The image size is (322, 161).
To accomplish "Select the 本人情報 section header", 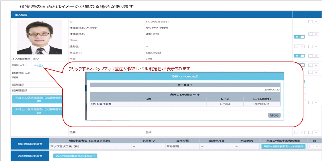I will click(21, 15).
